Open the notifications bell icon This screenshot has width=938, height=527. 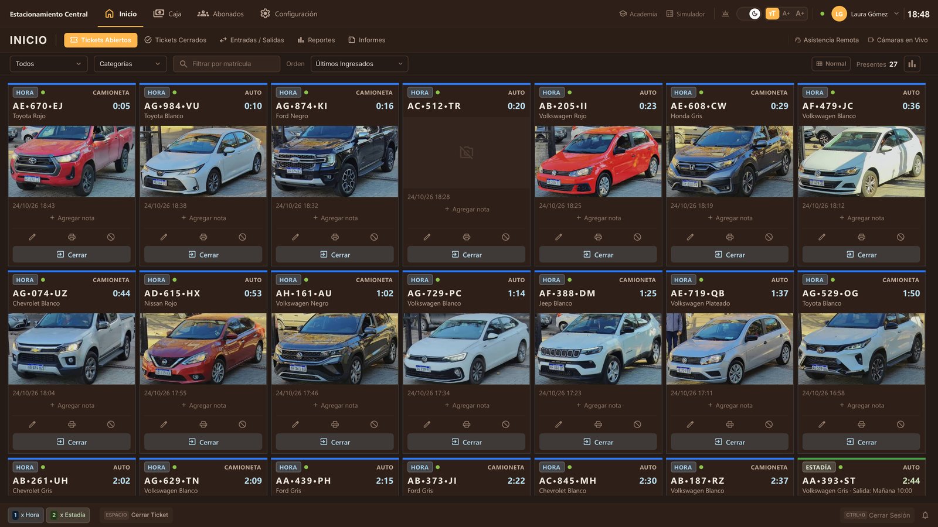point(925,515)
